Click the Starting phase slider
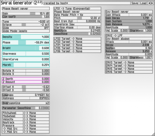Image resolution: width=155 pixels, height=136 pixels. 77,27
